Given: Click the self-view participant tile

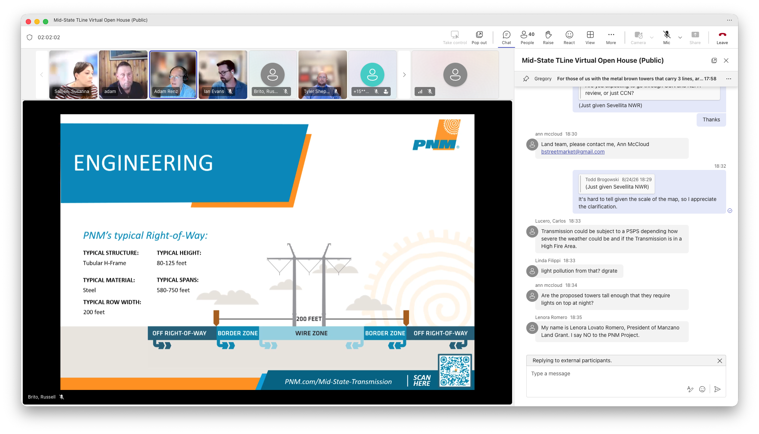Looking at the screenshot, I should pos(455,75).
